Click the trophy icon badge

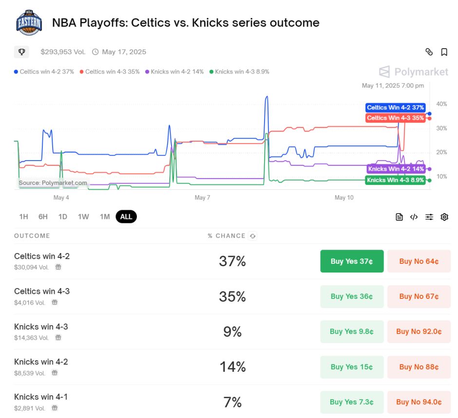[21, 52]
